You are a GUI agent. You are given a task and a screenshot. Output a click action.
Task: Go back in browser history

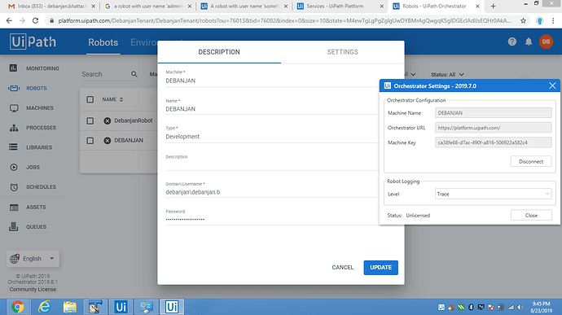pyautogui.click(x=9, y=21)
